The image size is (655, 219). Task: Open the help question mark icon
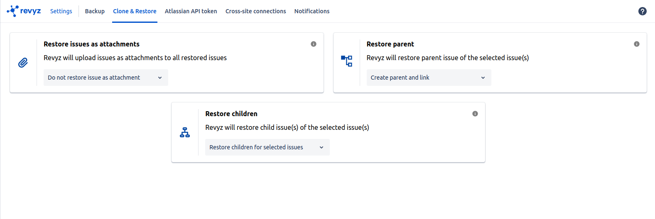(642, 11)
